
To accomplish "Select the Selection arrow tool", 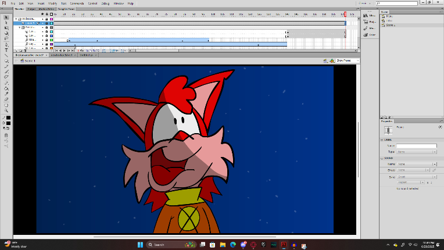I will [x=6, y=17].
